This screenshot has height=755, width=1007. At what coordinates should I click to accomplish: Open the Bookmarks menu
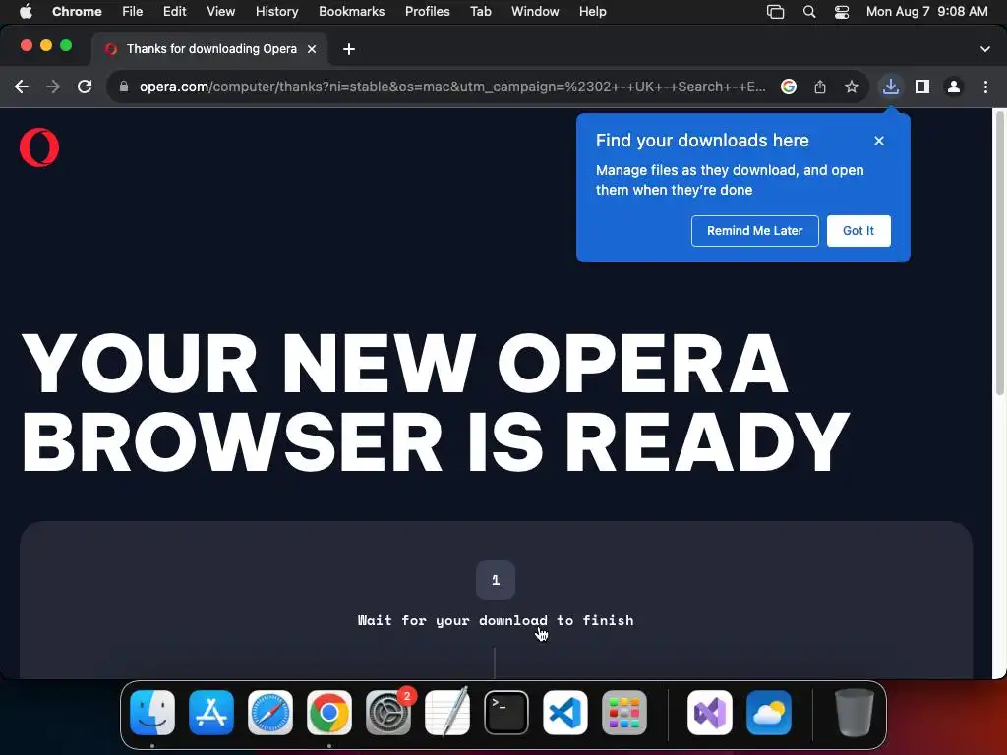click(x=352, y=12)
